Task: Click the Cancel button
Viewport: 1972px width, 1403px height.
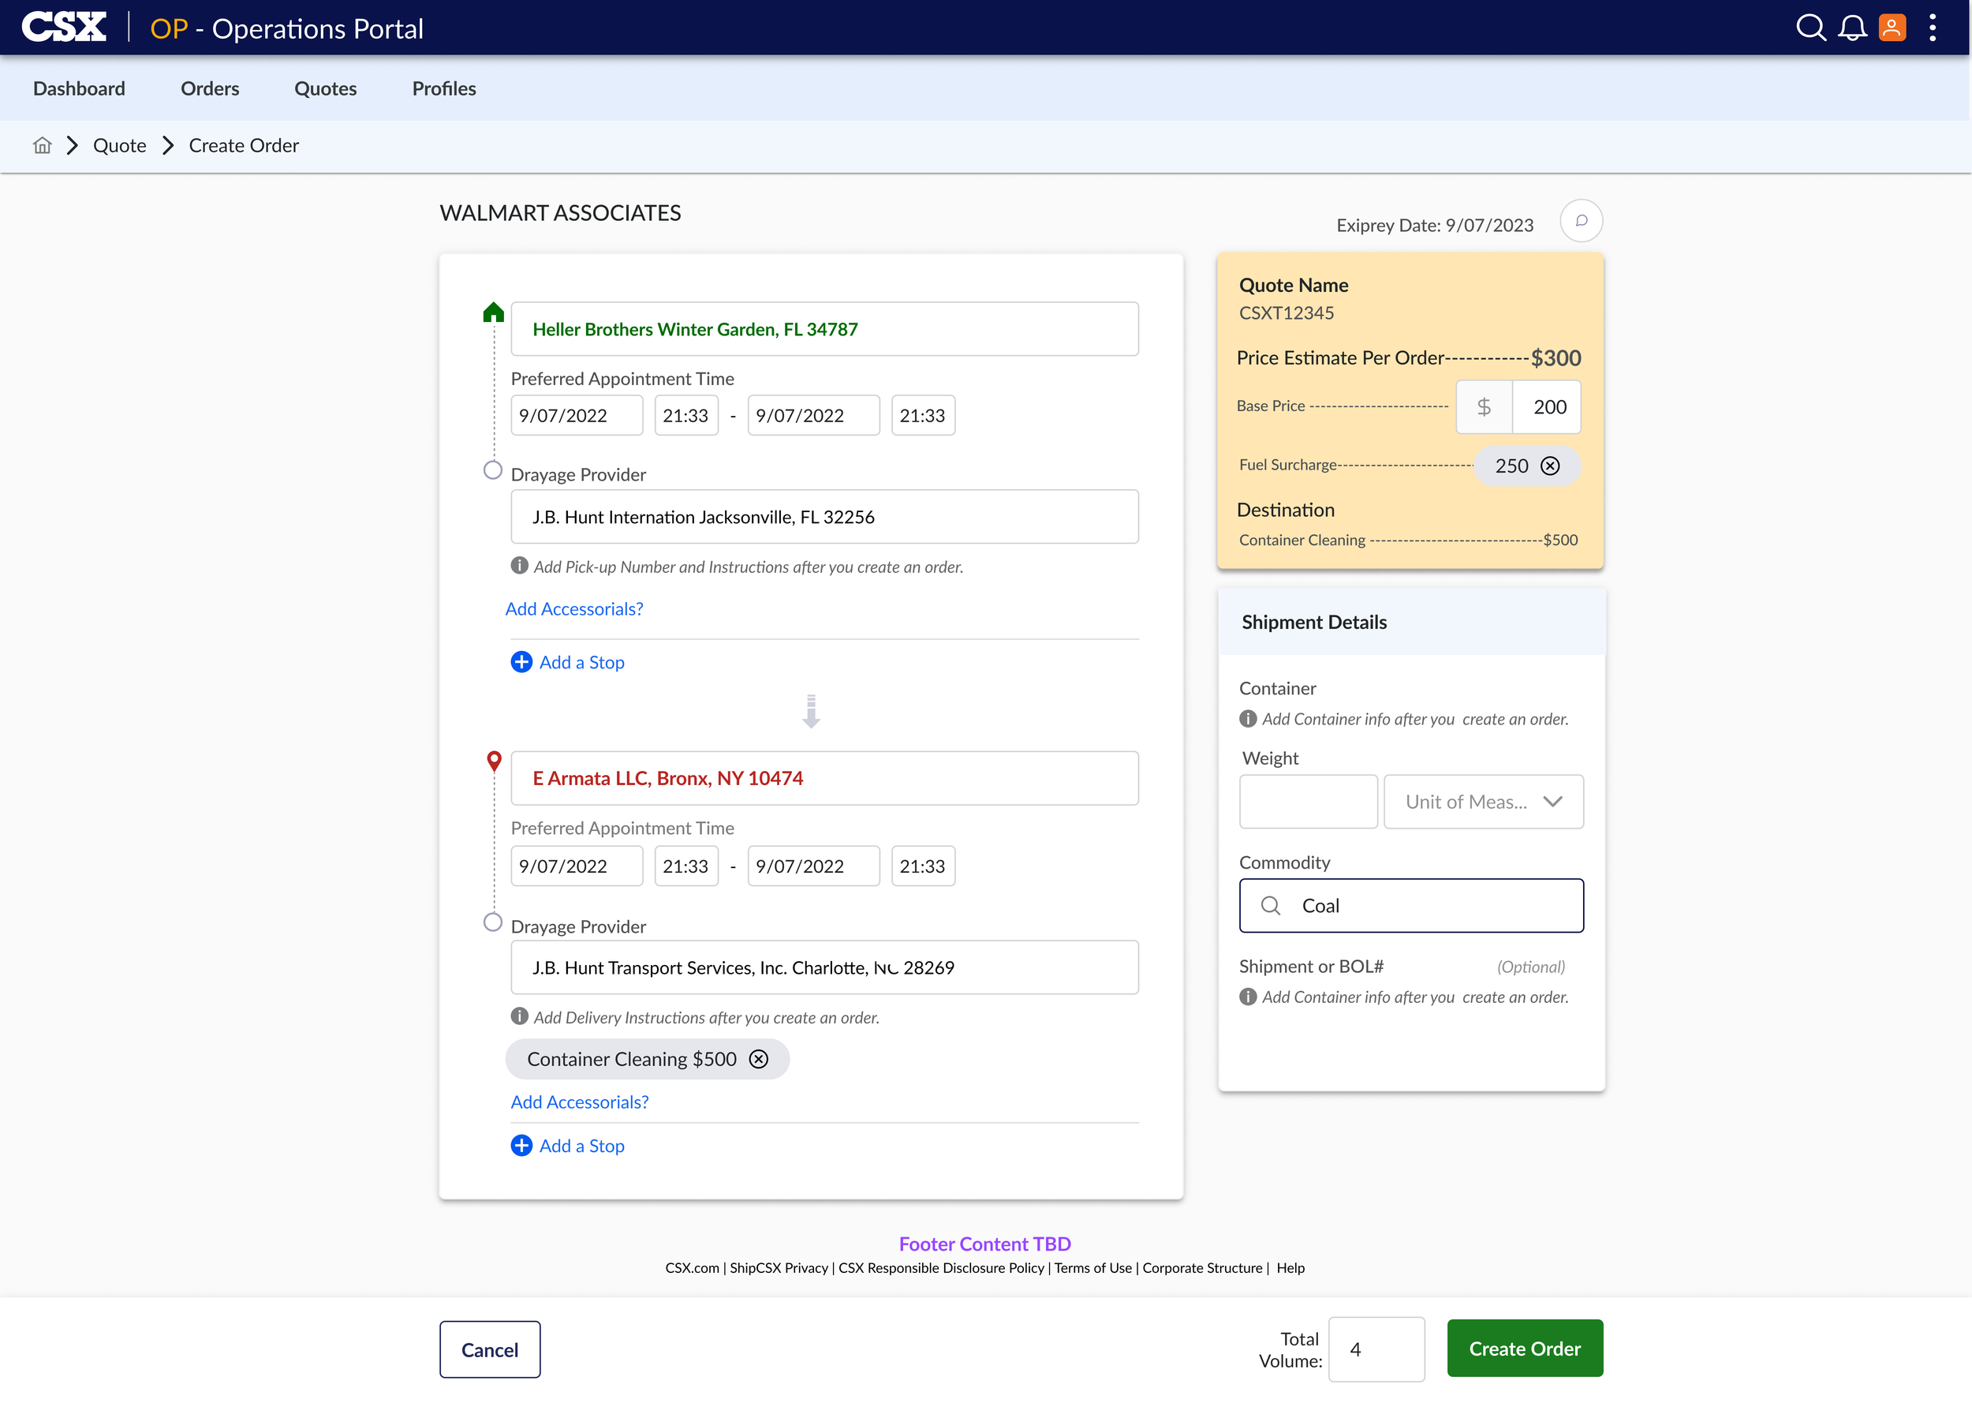Action: [490, 1349]
